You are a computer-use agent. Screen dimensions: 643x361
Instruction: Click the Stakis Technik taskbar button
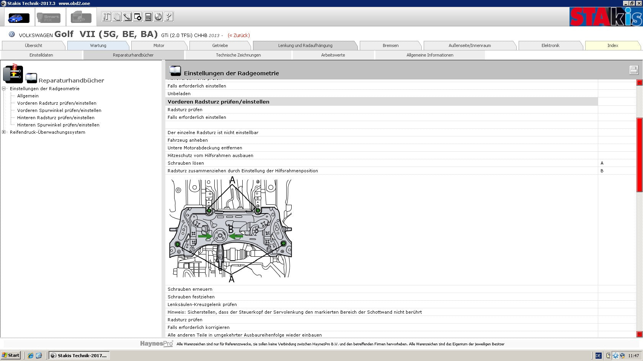(79, 355)
